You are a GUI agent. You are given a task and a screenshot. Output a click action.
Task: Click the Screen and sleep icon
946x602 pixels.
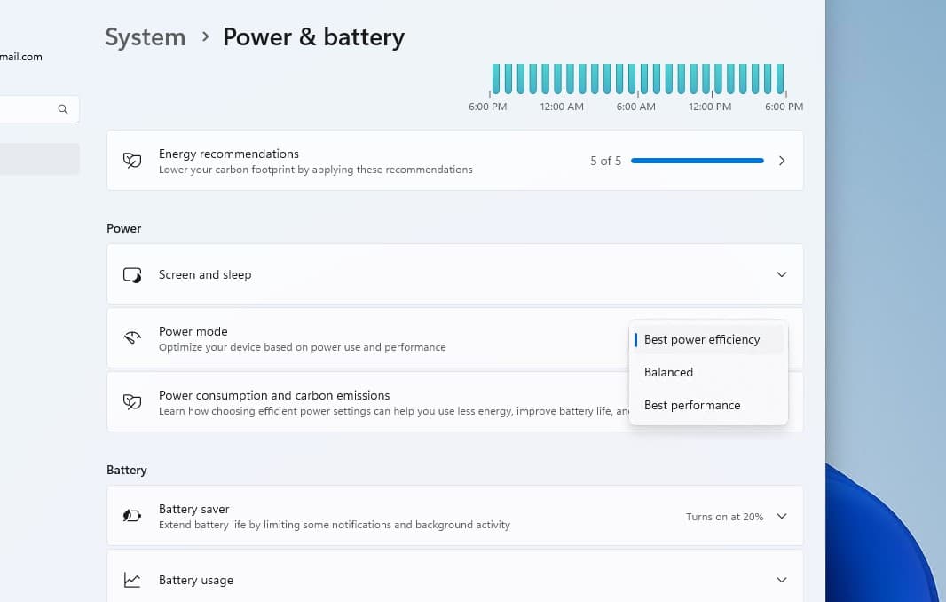[132, 274]
